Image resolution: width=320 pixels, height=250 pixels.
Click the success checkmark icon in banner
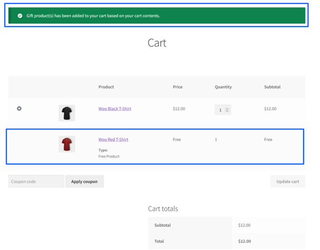pos(19,16)
